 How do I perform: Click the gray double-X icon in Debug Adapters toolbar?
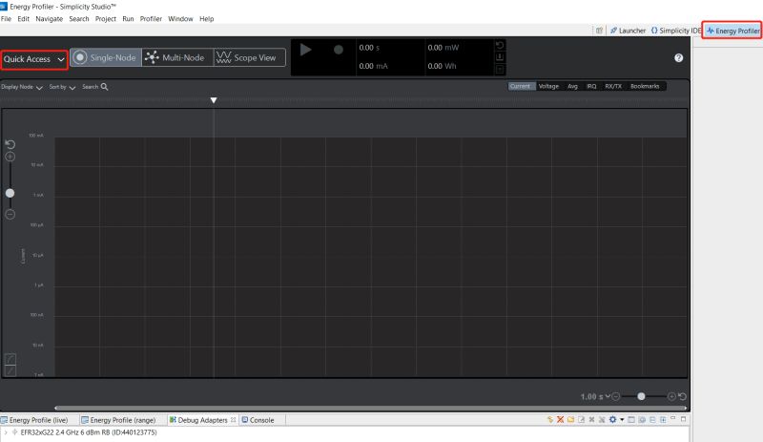coord(602,420)
